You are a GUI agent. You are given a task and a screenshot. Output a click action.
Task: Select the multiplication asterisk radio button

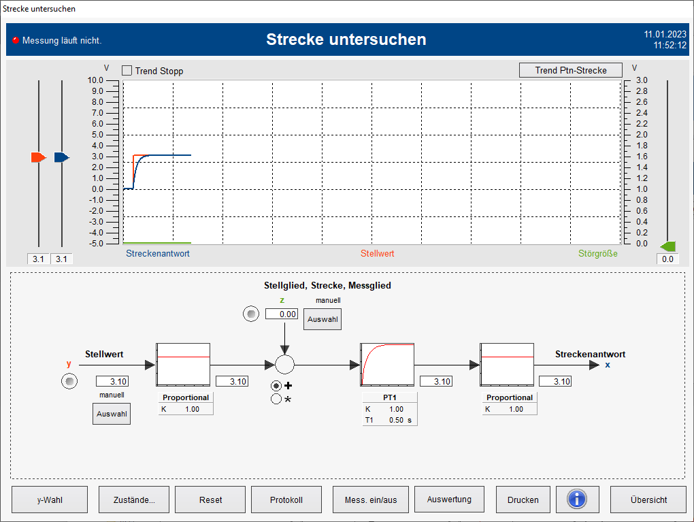click(276, 399)
